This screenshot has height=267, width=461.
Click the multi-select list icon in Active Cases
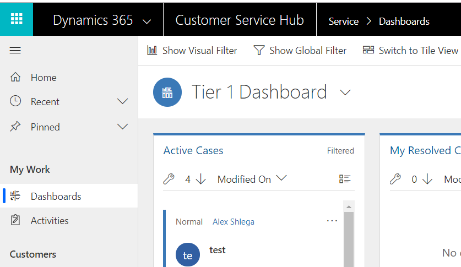345,179
